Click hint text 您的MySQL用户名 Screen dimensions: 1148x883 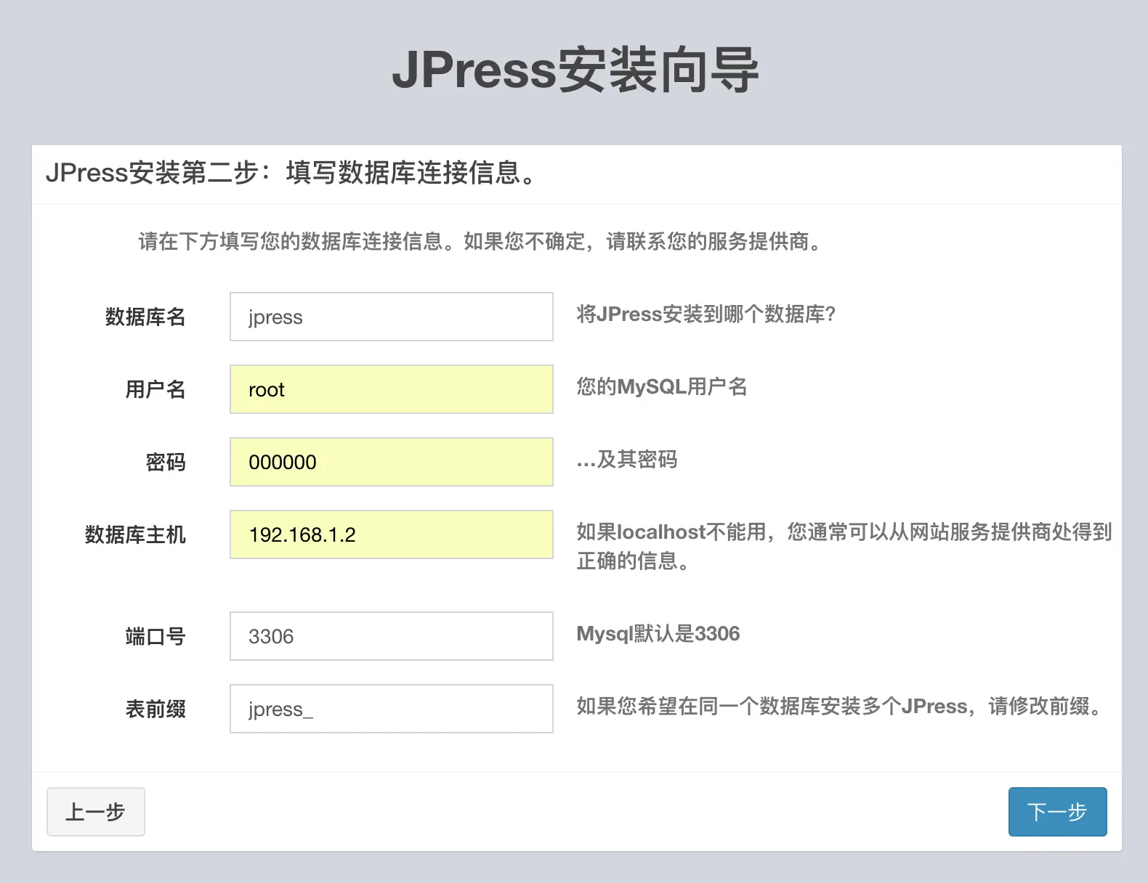[x=662, y=387]
